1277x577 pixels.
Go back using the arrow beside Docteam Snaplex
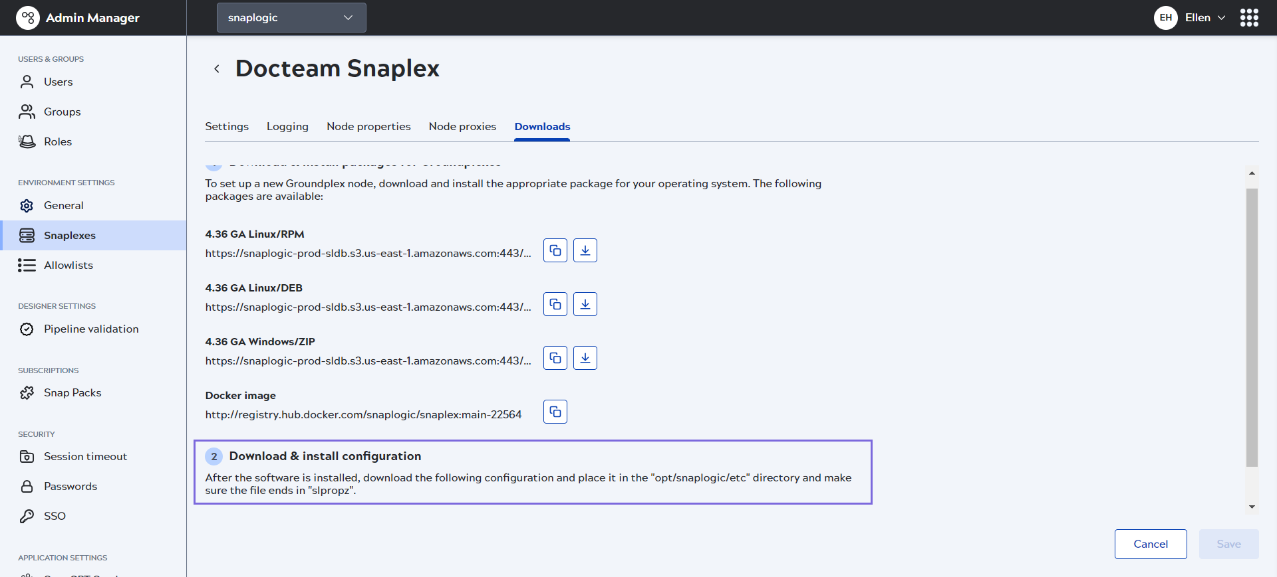point(217,69)
